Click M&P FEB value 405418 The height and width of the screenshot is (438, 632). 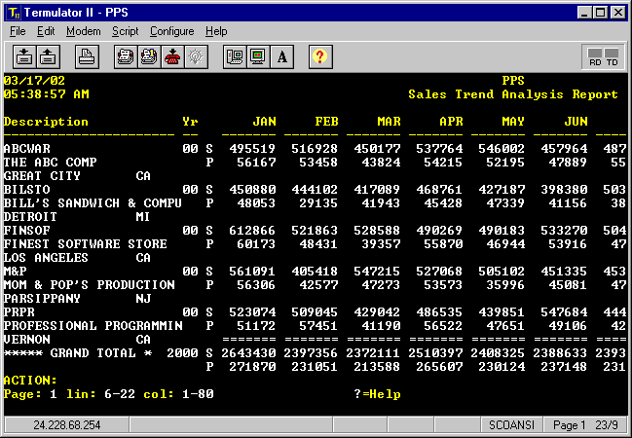pos(315,272)
